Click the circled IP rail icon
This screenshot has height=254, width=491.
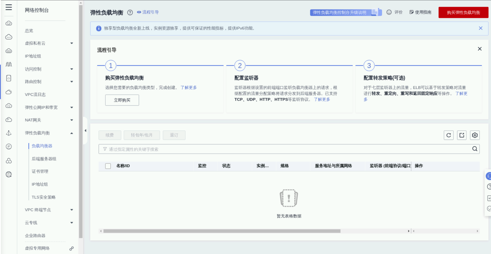9,147
